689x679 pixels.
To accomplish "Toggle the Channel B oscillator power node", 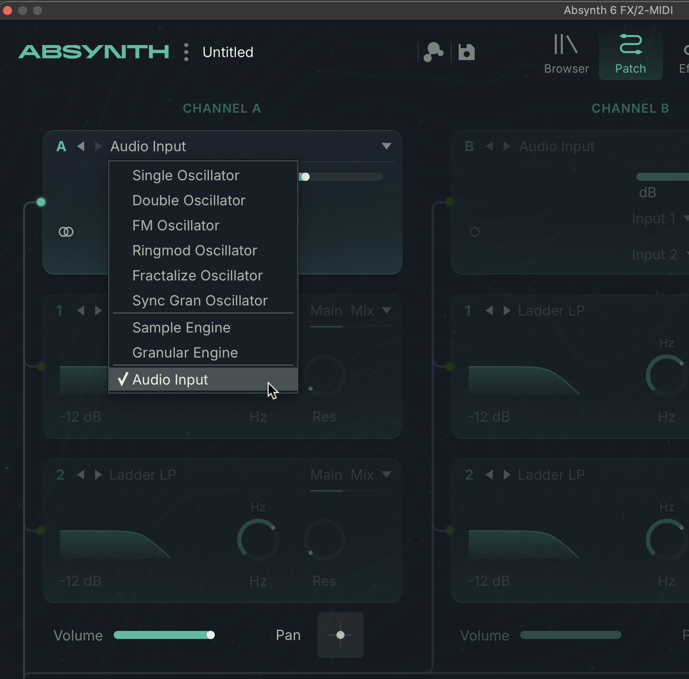I will (x=450, y=202).
